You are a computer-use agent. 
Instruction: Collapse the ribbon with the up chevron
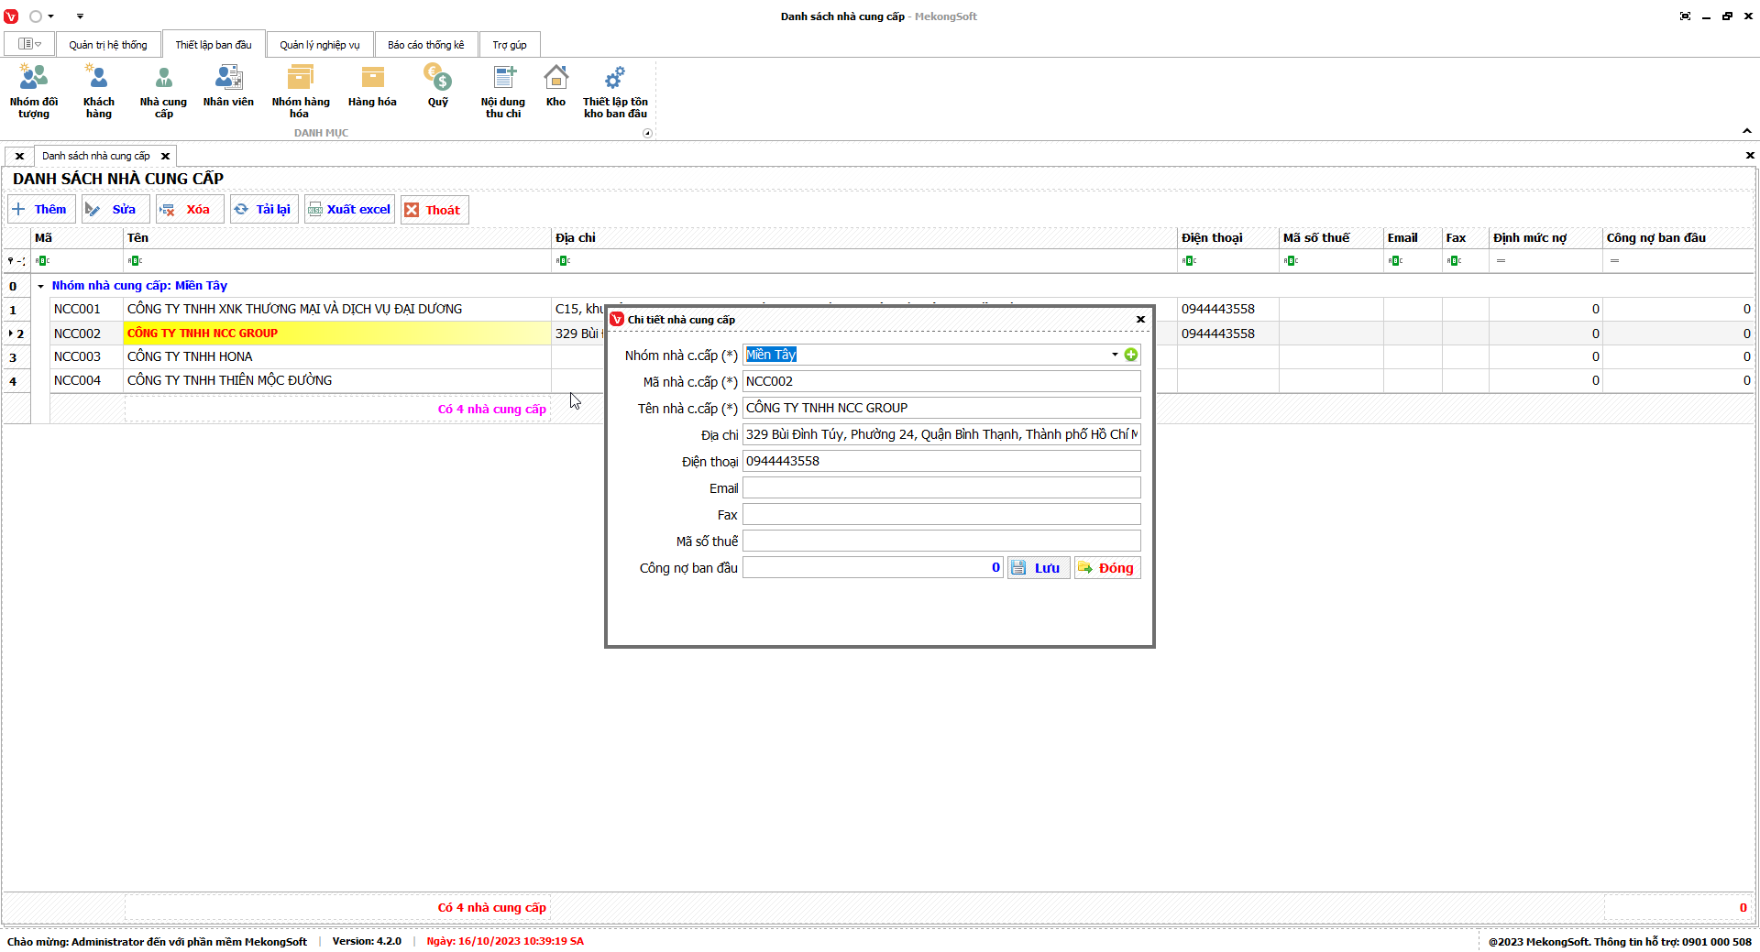coord(1747,131)
